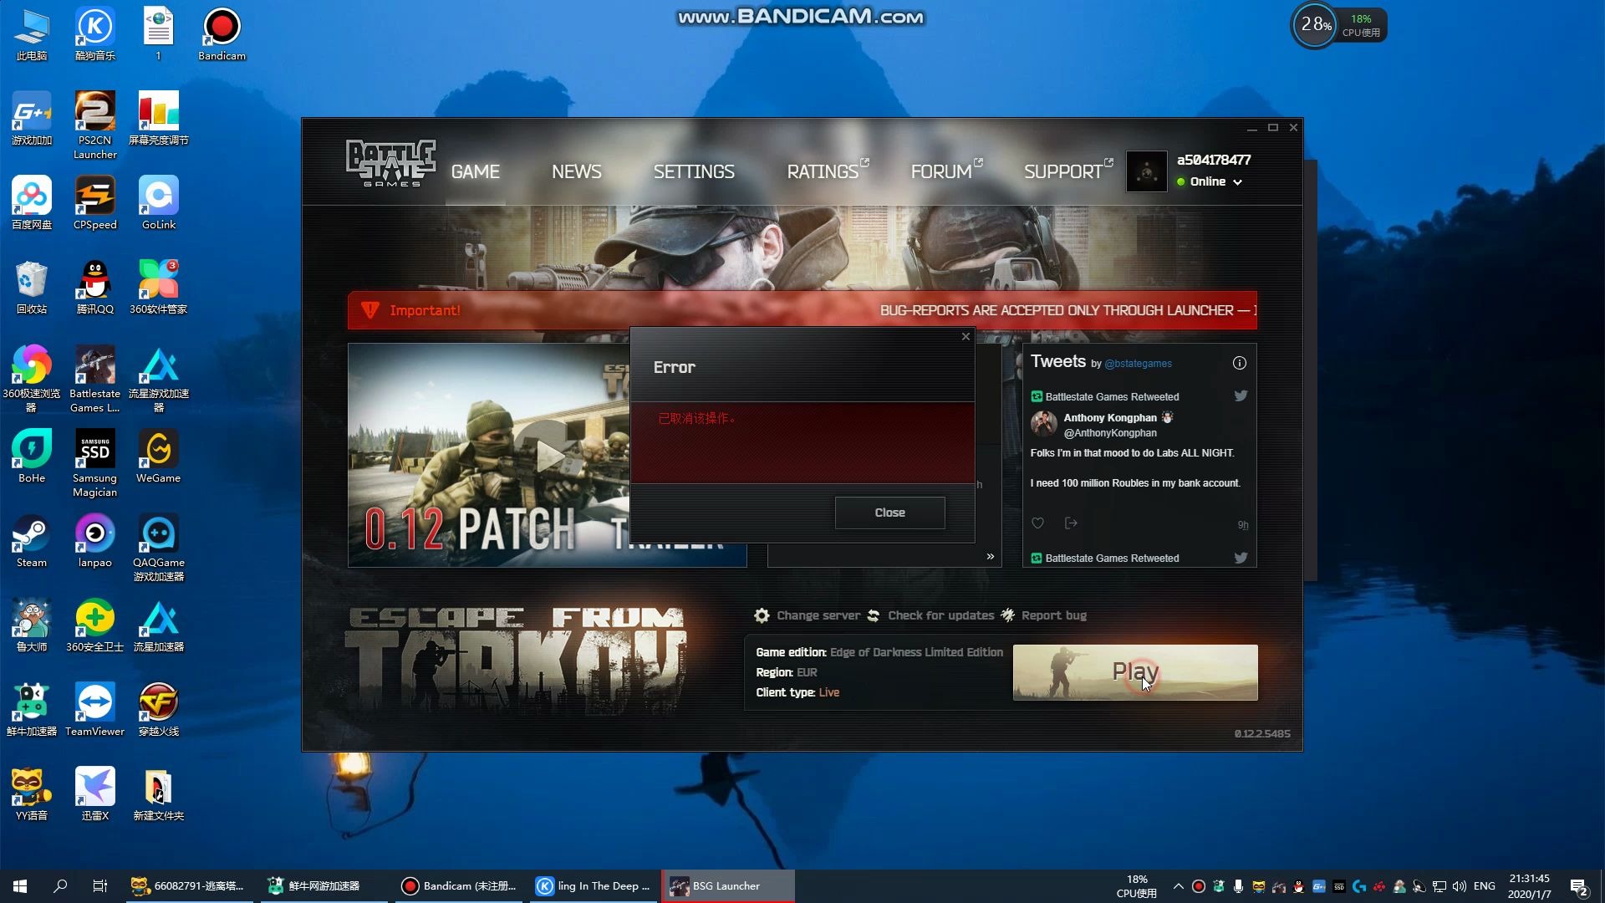Open the 此电脑 desktop icon
The width and height of the screenshot is (1605, 903).
[32, 35]
